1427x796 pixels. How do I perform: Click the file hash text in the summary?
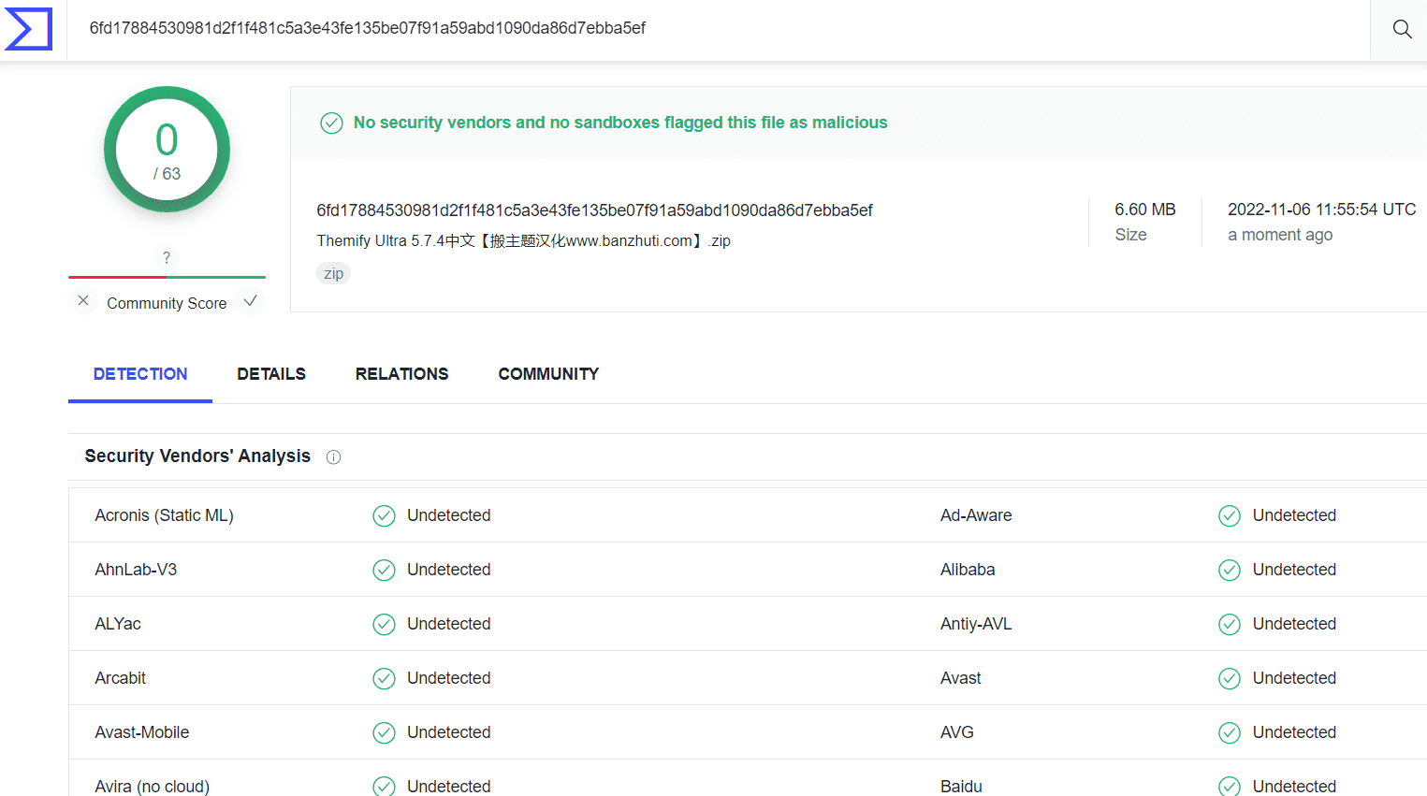pyautogui.click(x=594, y=210)
